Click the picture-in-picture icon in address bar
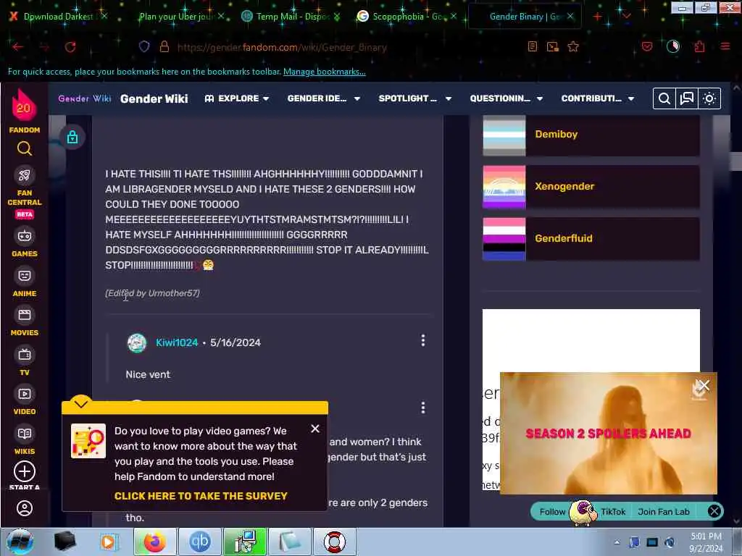The height and width of the screenshot is (556, 742). 553,46
